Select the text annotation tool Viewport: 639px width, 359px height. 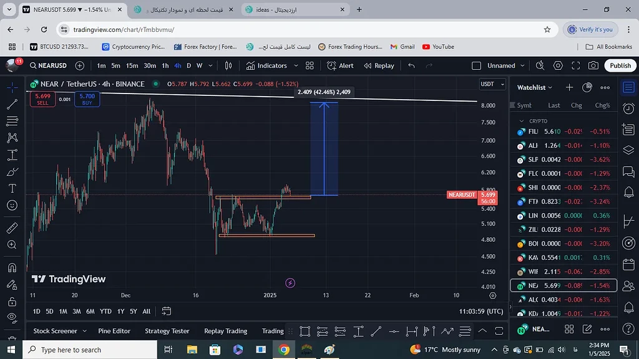click(12, 188)
